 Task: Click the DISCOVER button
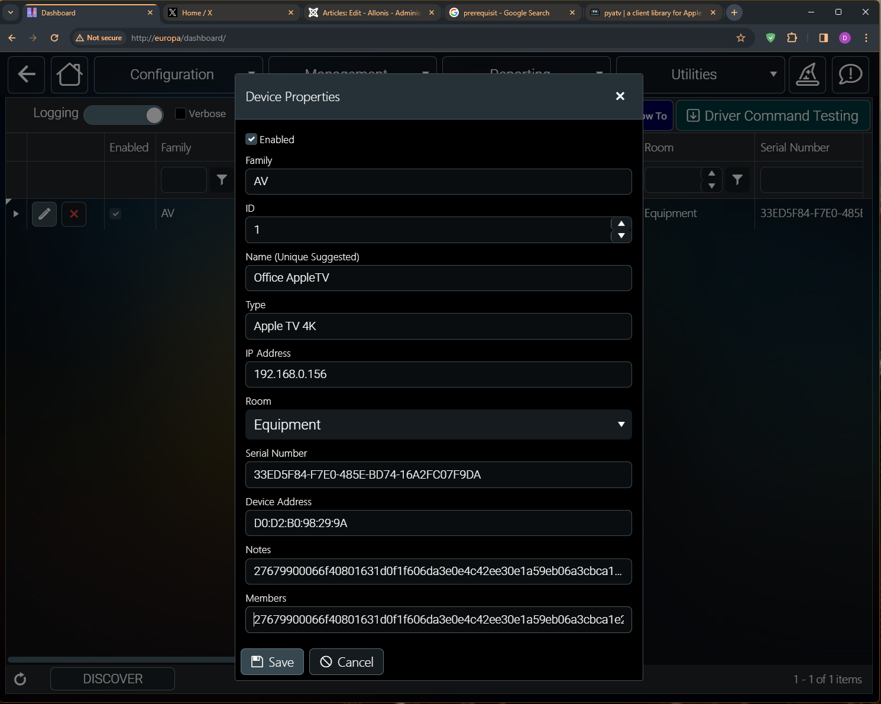pos(112,679)
